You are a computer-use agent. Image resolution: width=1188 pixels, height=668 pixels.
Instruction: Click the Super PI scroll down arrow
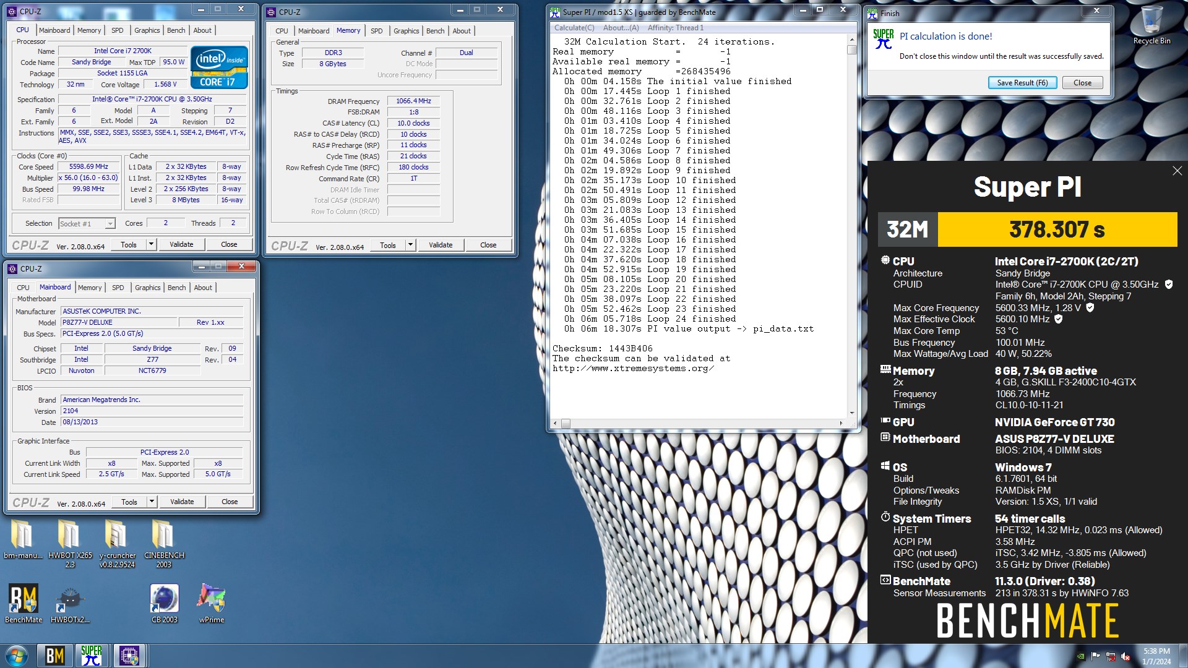852,413
